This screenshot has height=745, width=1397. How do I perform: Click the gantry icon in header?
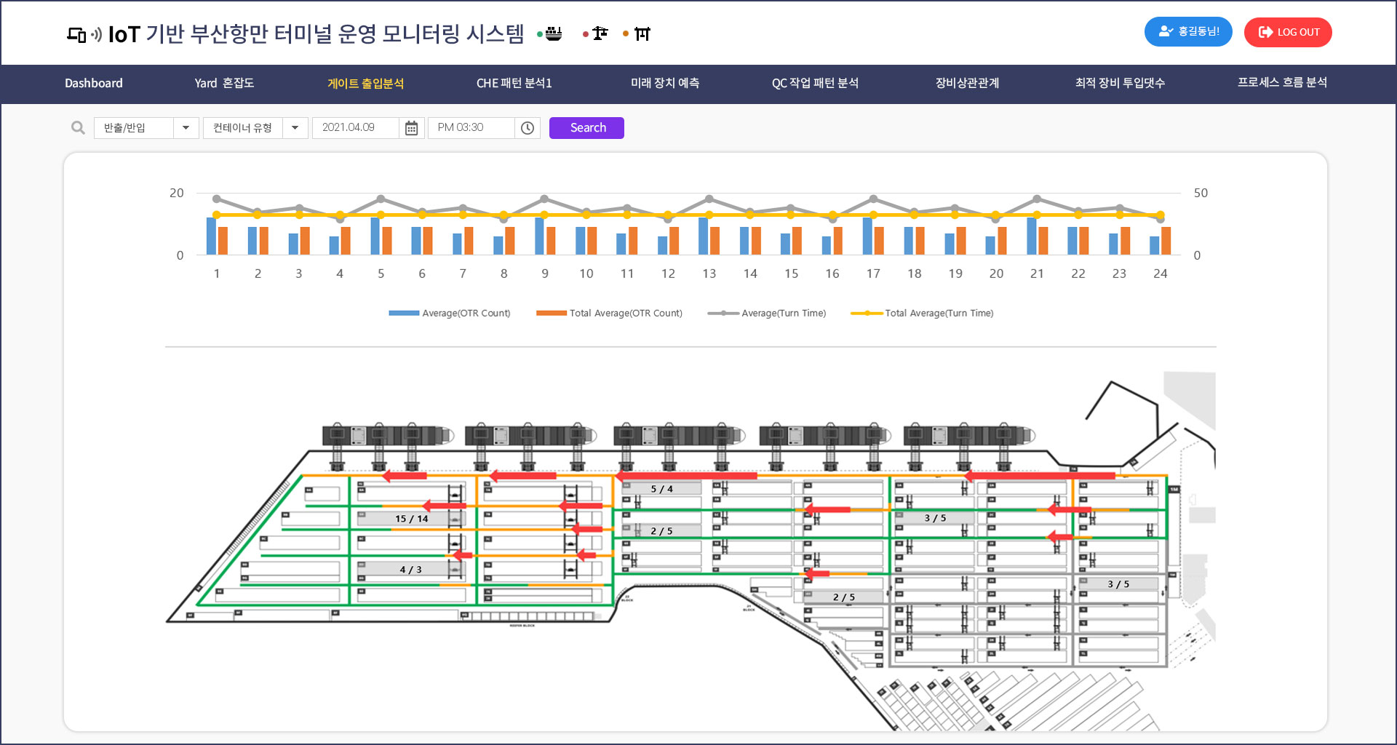coord(642,34)
